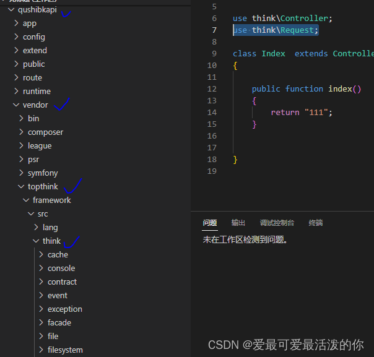Switch to the 输出 panel tab
The width and height of the screenshot is (374, 357).
coord(238,223)
